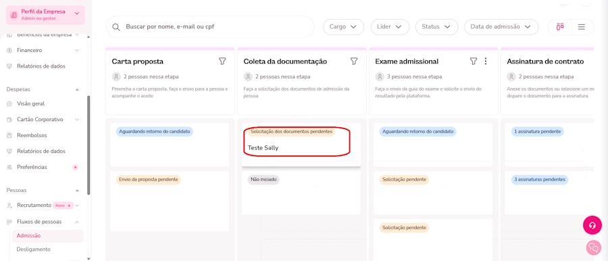Click the Assinatura de contrato column title
The image size is (608, 261).
click(545, 62)
